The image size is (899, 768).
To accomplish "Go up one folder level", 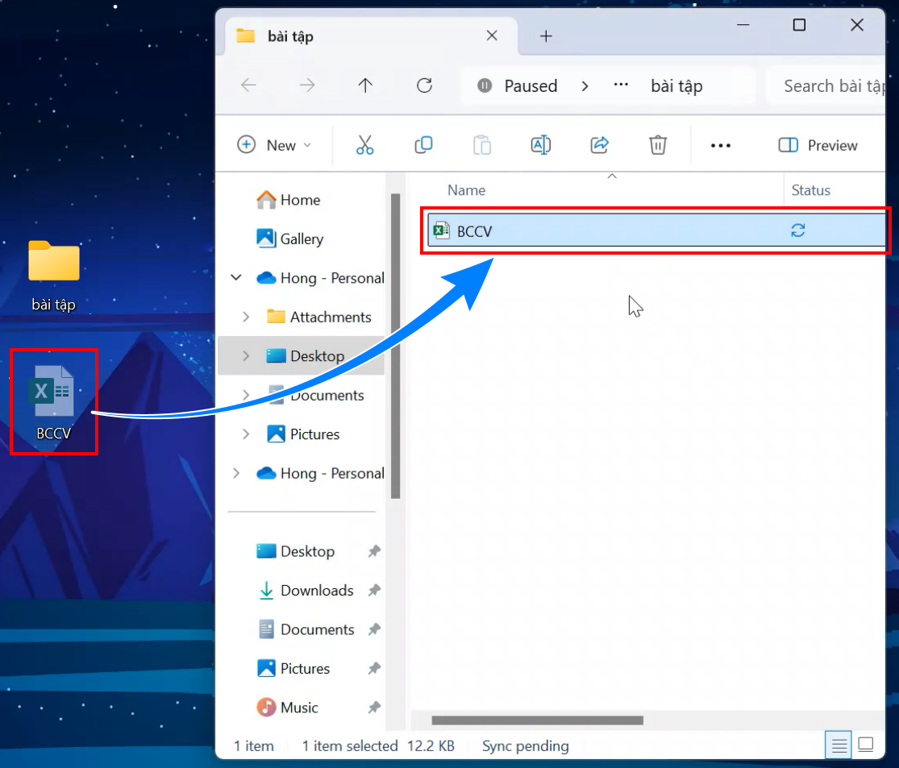I will 365,85.
